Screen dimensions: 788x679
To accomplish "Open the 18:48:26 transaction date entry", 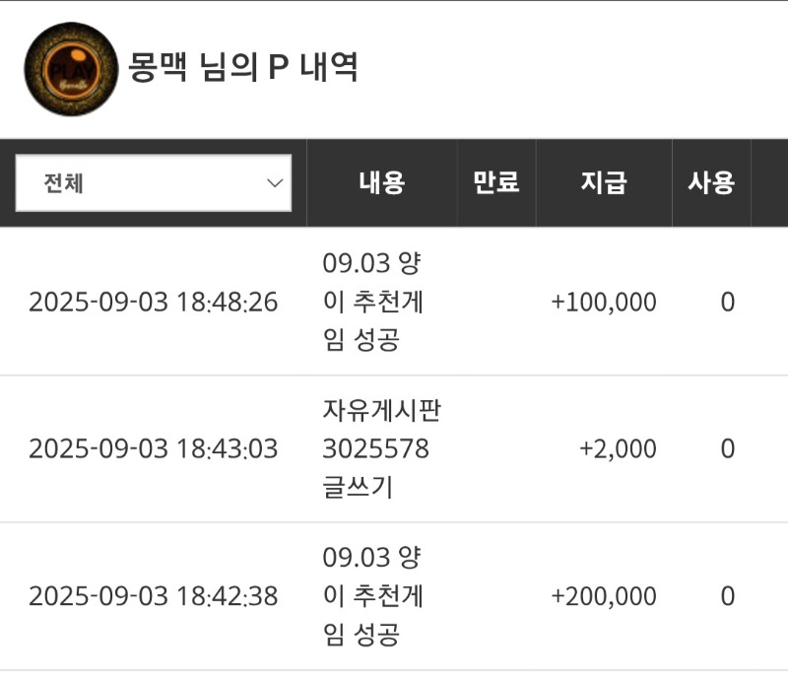I will click(x=154, y=302).
